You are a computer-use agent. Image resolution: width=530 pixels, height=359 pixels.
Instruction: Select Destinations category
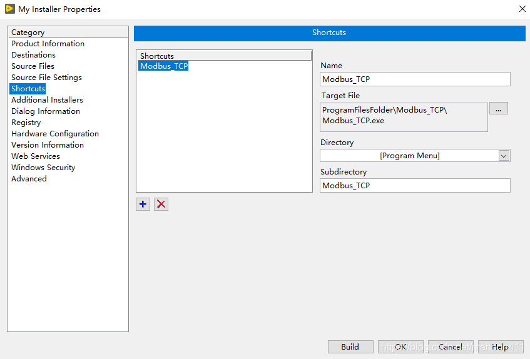click(33, 54)
